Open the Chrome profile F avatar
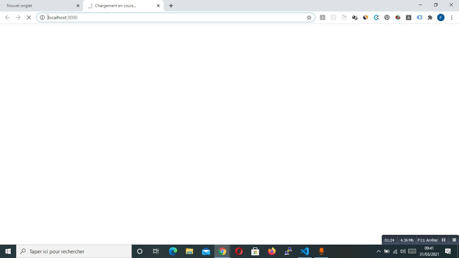The width and height of the screenshot is (459, 258). click(x=441, y=17)
